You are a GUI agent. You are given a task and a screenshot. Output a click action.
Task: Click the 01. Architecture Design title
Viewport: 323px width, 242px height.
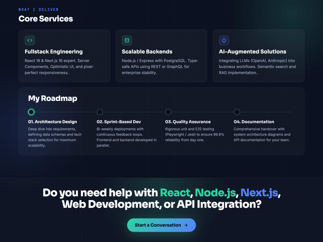53,122
